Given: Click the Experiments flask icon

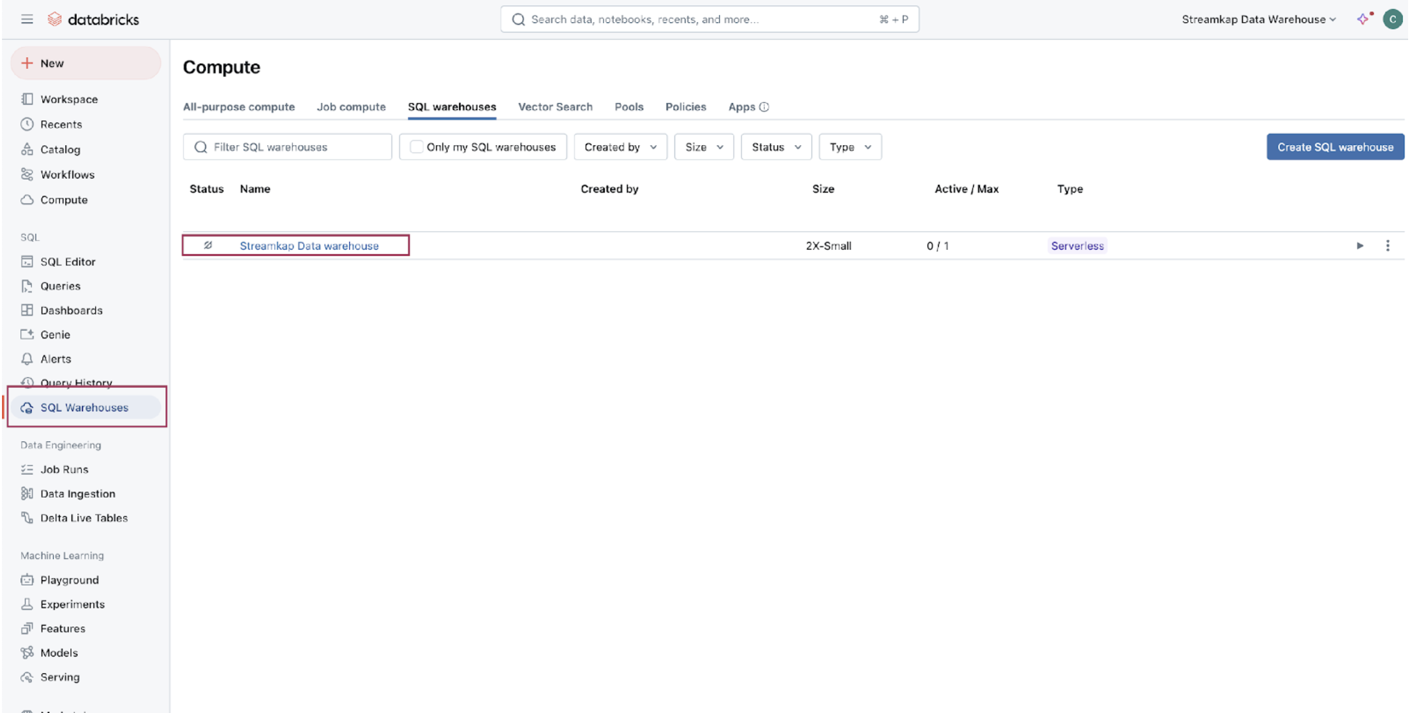Looking at the screenshot, I should [27, 604].
